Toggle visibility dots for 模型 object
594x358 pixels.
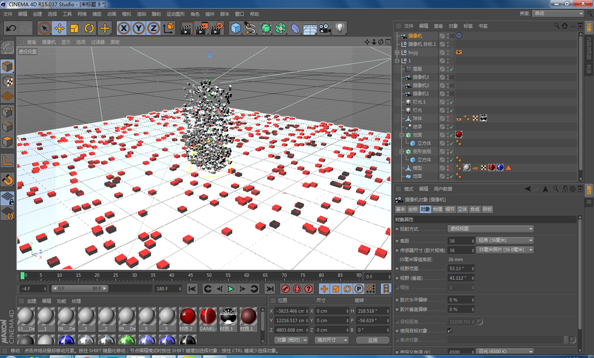(447, 168)
